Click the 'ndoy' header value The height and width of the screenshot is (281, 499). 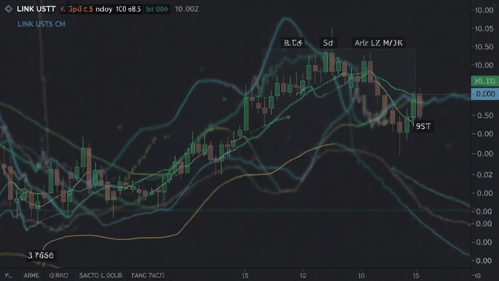(x=104, y=9)
